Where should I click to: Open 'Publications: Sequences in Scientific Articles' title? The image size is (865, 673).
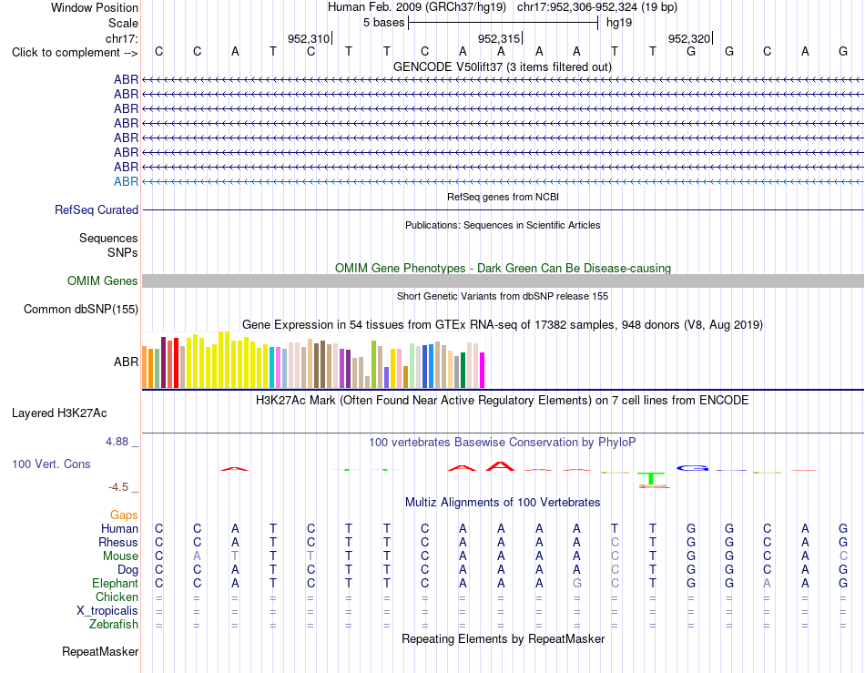503,225
